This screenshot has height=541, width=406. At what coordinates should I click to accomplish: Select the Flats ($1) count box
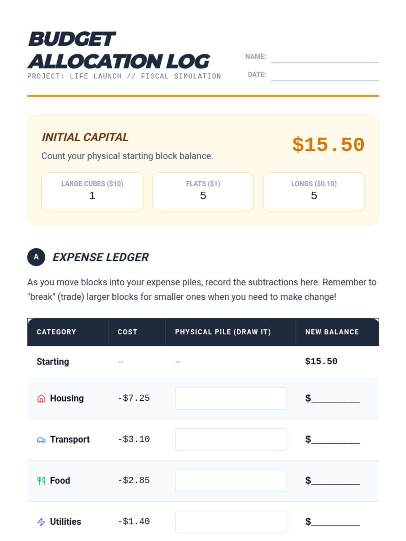pyautogui.click(x=203, y=192)
